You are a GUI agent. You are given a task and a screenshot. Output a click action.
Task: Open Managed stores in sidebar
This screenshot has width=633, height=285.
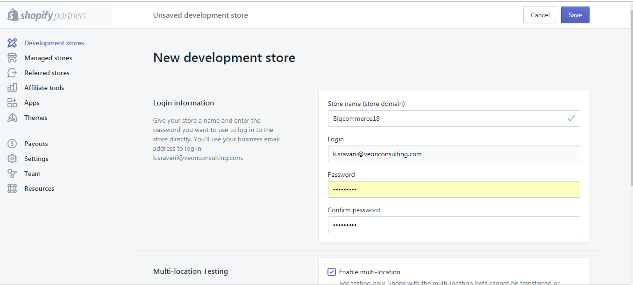pyautogui.click(x=48, y=58)
